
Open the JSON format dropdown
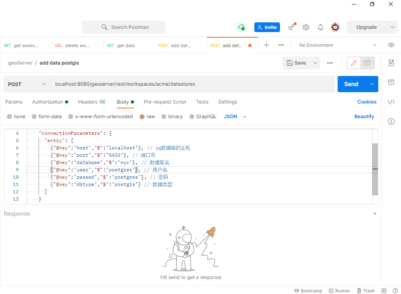click(x=234, y=116)
